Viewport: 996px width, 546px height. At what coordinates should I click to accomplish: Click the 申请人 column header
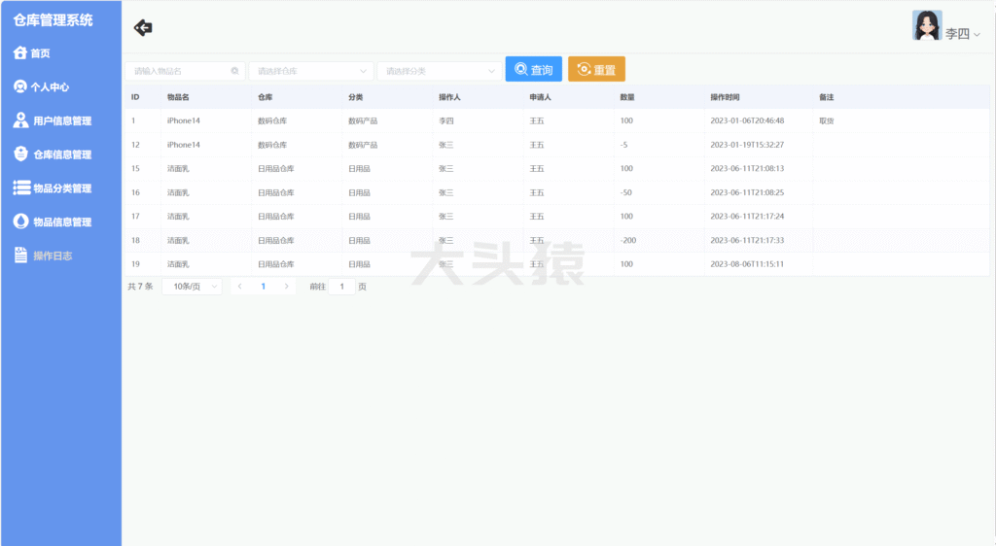pos(541,97)
